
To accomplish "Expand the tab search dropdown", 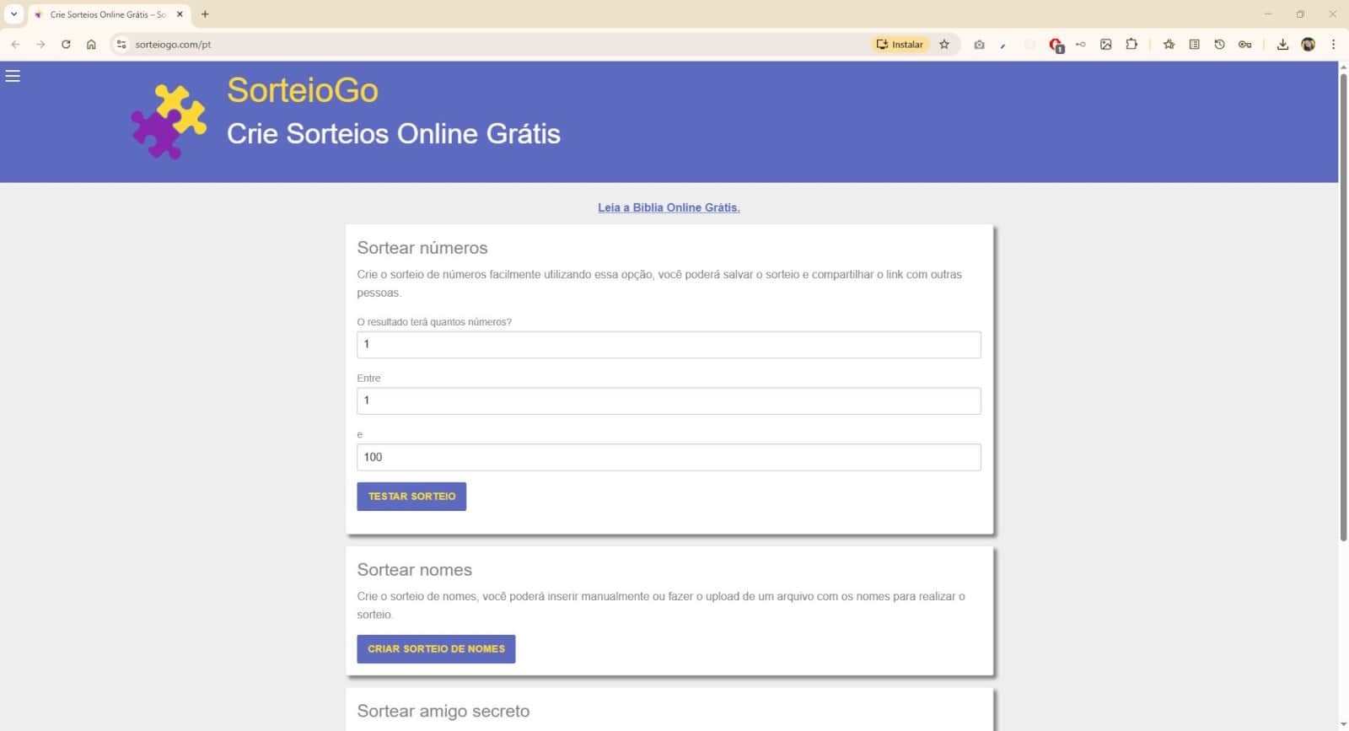I will pos(13,14).
